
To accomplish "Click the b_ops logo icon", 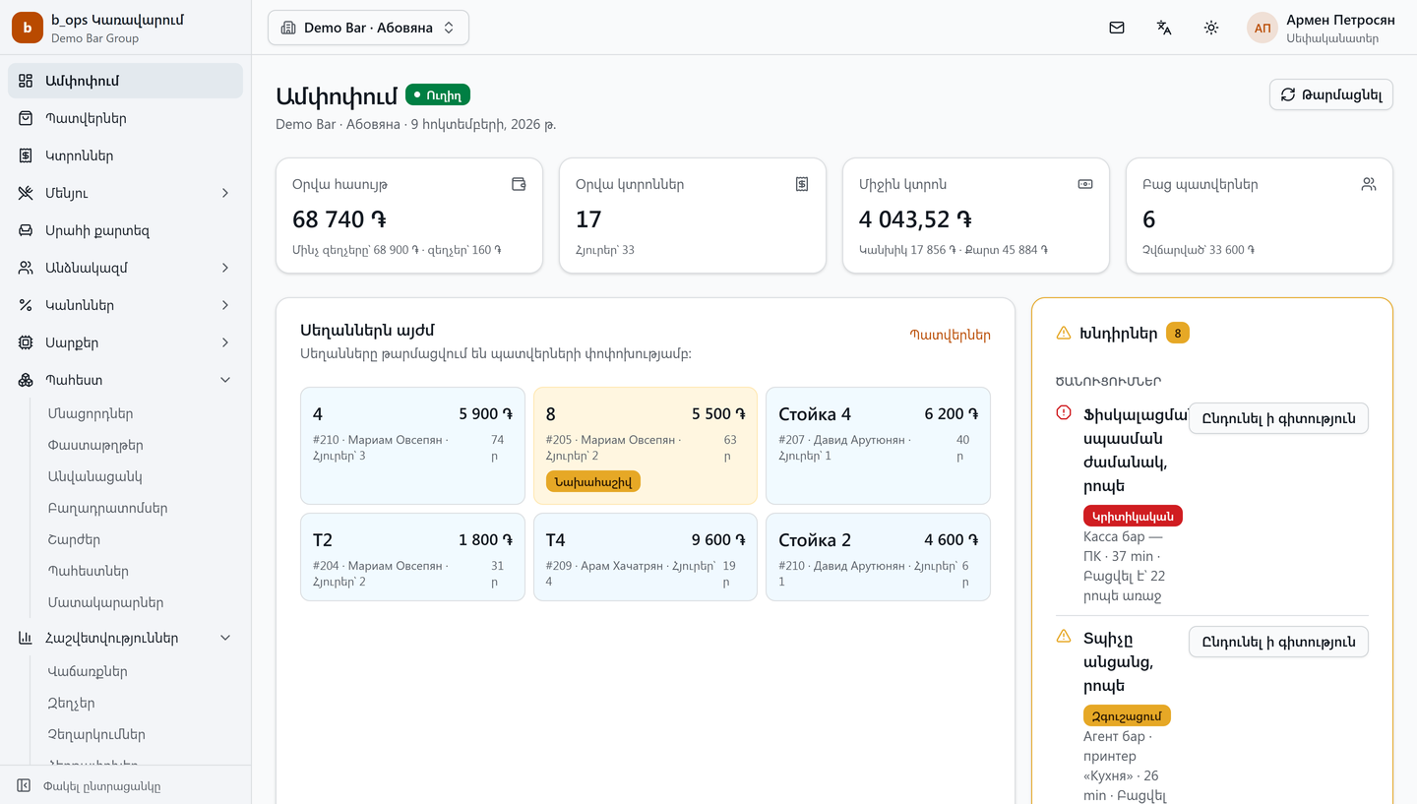I will coord(28,28).
